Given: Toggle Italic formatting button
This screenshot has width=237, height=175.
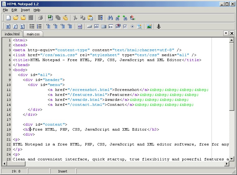Looking at the screenshot, I should 15,26.
